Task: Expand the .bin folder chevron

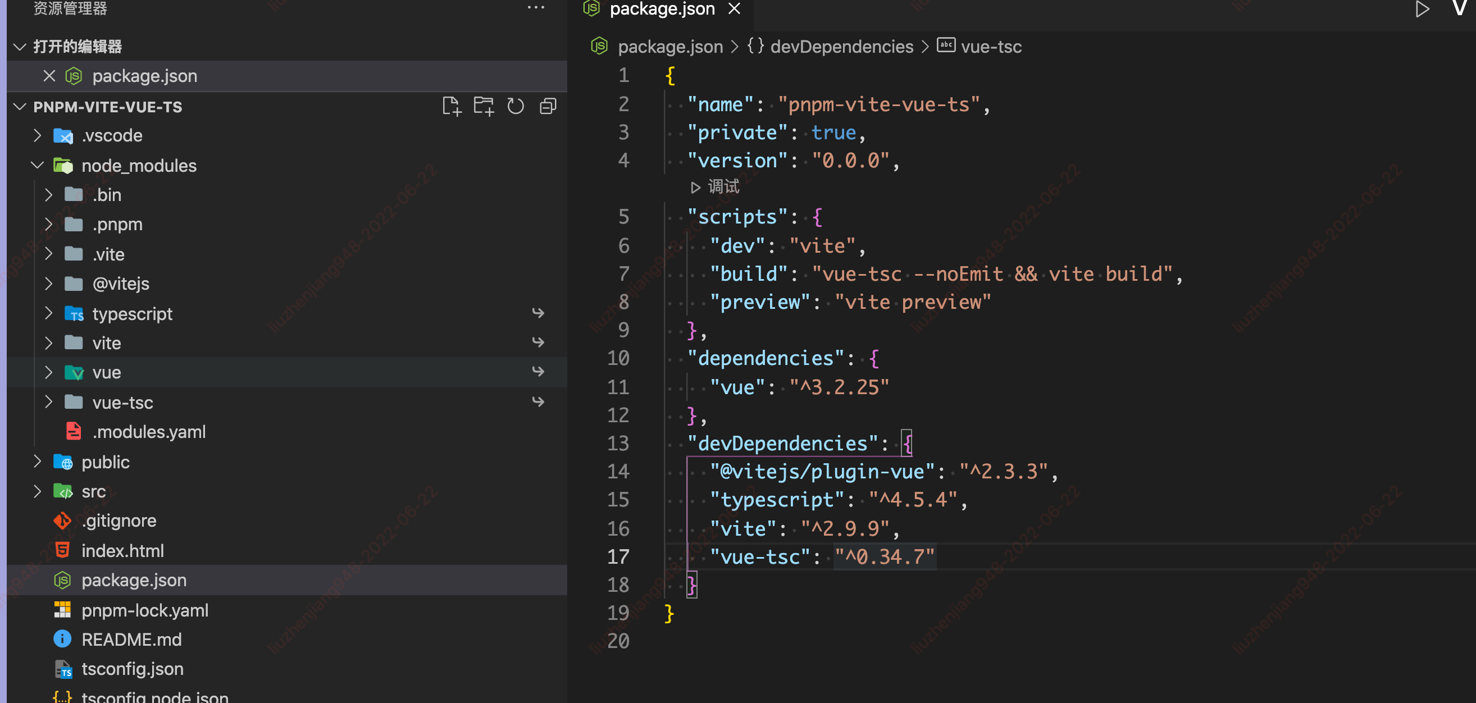Action: coord(49,195)
